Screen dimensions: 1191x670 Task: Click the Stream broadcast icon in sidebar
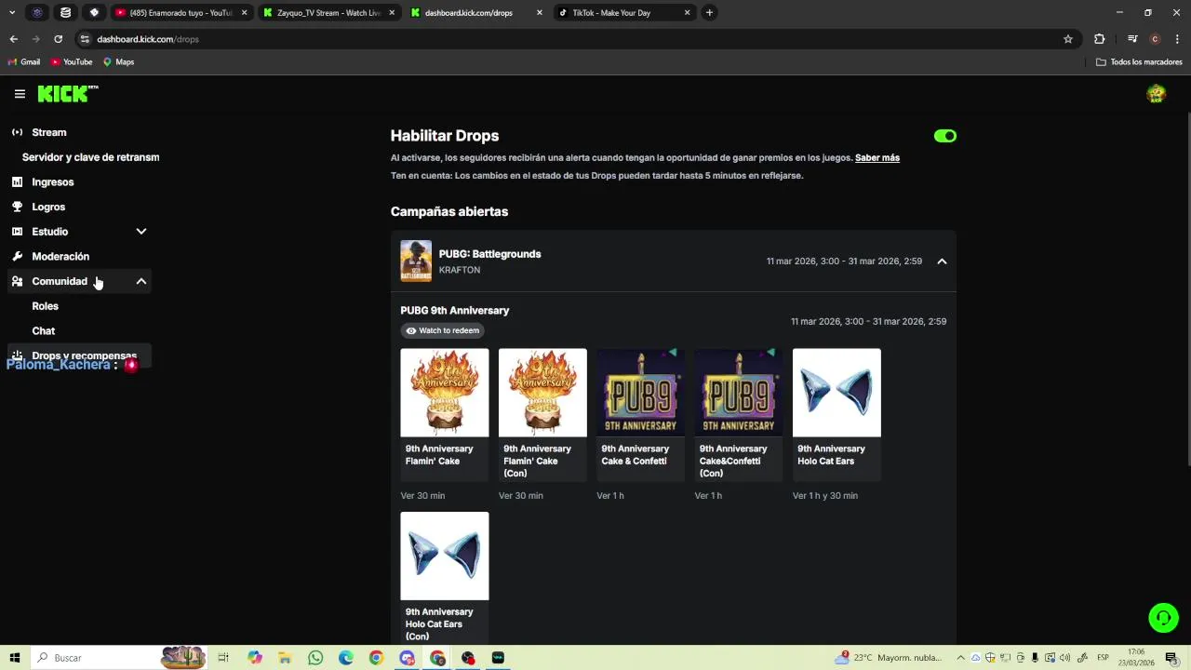(x=17, y=132)
